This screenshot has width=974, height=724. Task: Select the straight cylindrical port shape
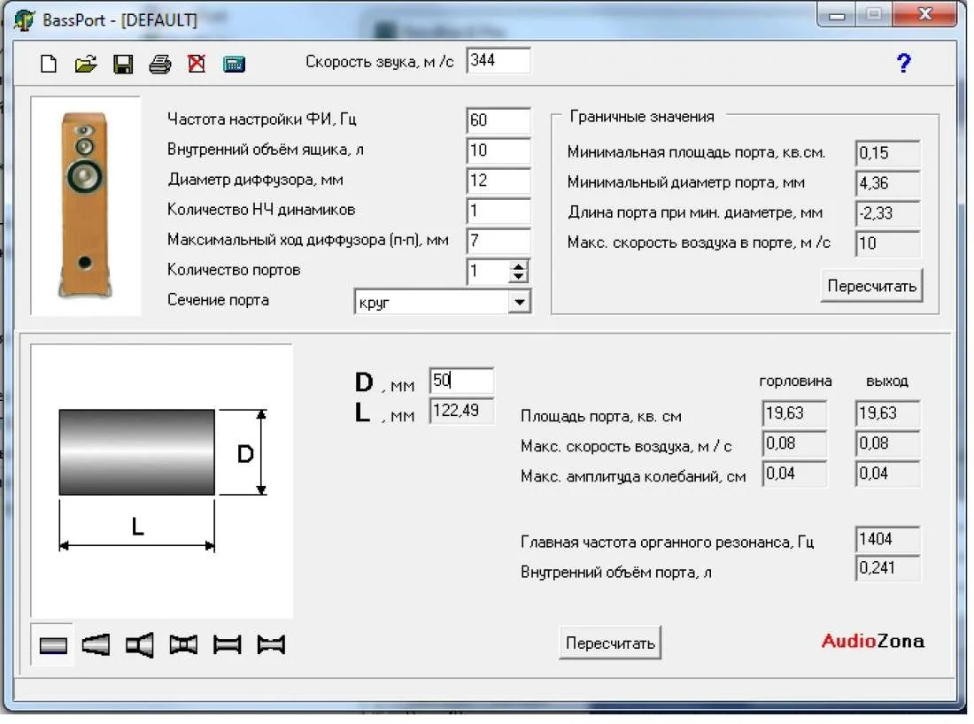[x=53, y=645]
